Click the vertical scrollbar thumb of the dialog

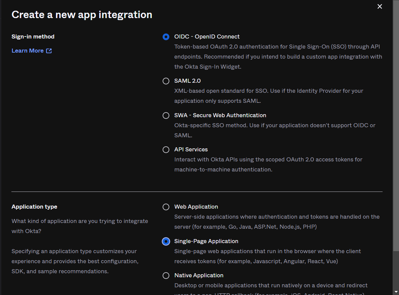coord(396,125)
